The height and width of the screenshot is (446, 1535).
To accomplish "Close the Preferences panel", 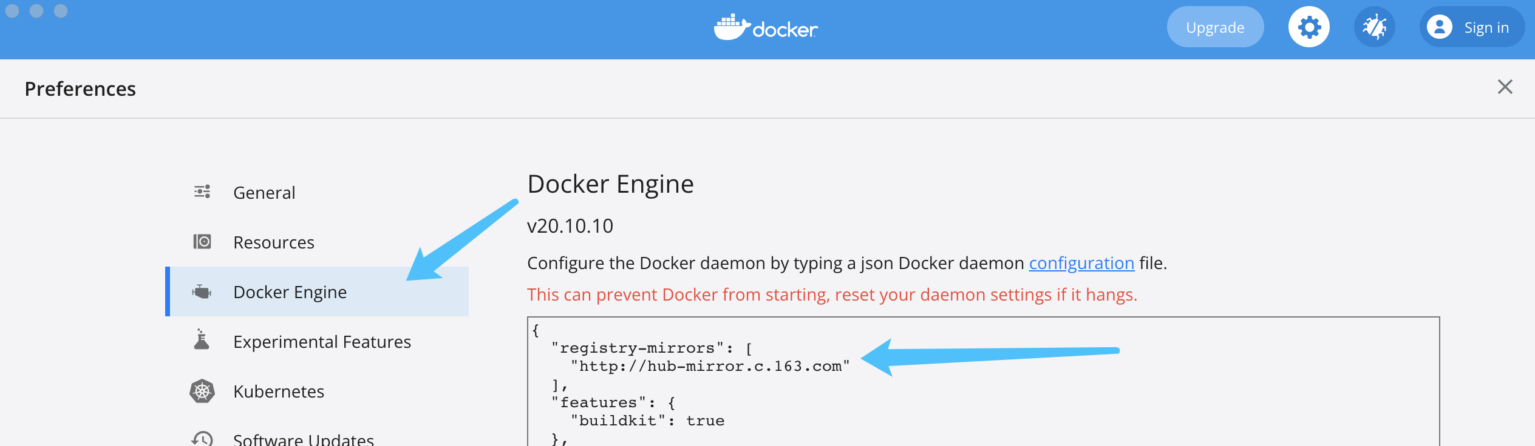I will click(1505, 87).
